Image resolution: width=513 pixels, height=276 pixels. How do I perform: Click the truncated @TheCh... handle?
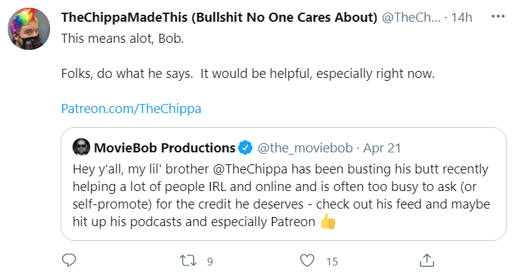click(x=412, y=18)
